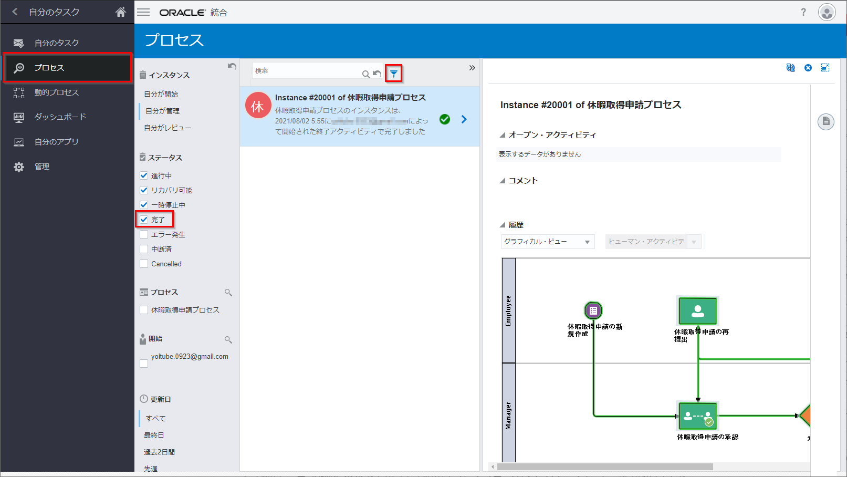
Task: Open the グラフィカル・ビュー dropdown
Action: [547, 242]
